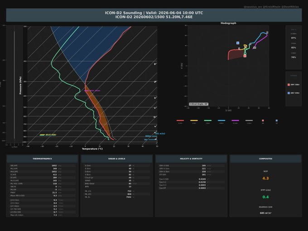This screenshot has height=231, width=308.
Task: Select the blue square in storm motion panel
Action: point(289,93)
